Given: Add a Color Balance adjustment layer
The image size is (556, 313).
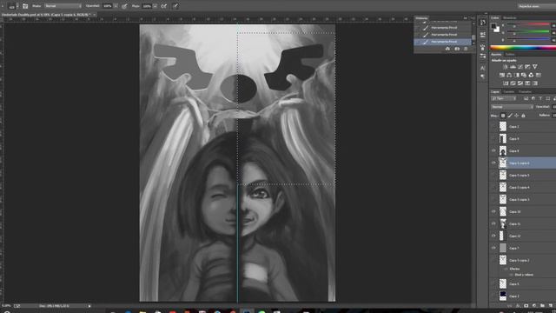Looking at the screenshot, I should pyautogui.click(x=509, y=75).
